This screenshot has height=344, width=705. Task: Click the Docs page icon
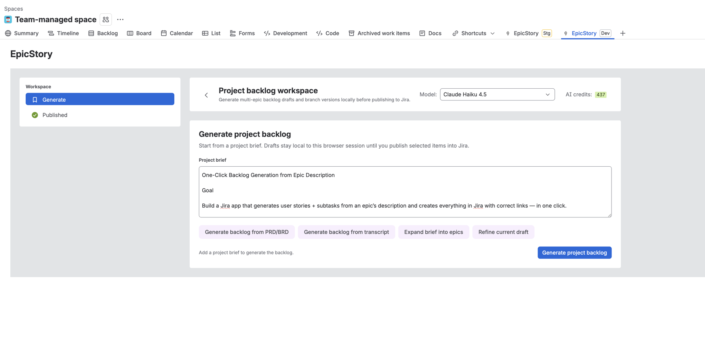pos(422,33)
